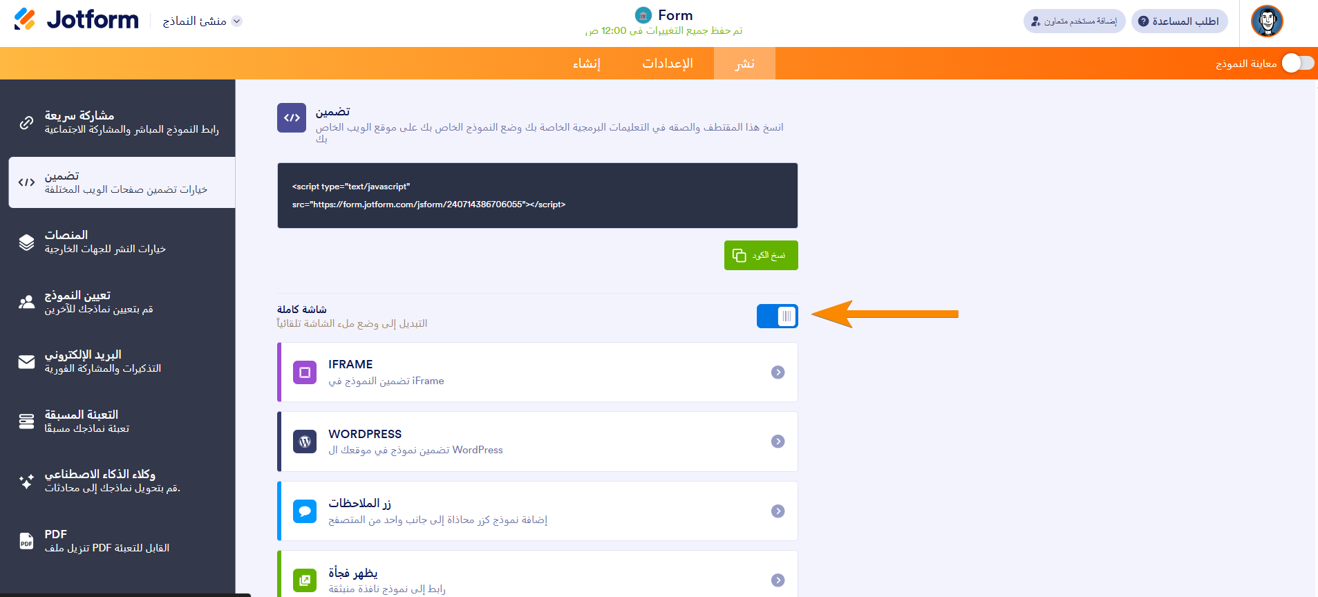Switch to the build (إنشاء) tab

586,64
